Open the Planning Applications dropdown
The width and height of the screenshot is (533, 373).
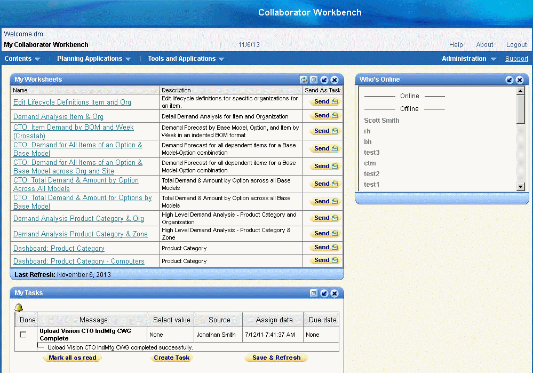point(94,59)
